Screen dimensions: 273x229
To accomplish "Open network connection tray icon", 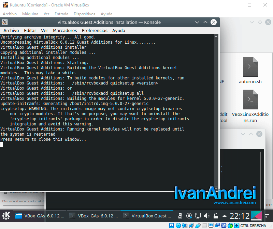I will pos(198,216).
